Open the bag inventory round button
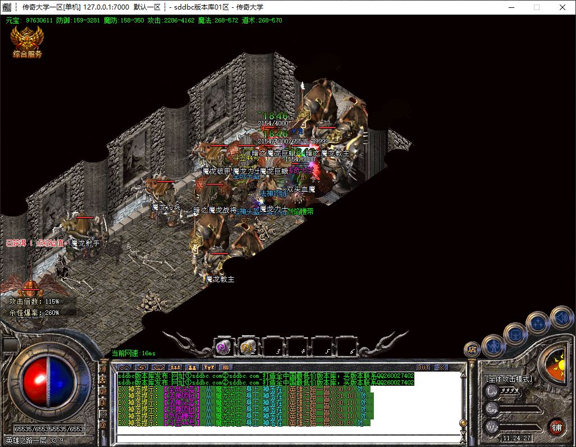Viewport: 576px width, 447px height. click(x=515, y=335)
